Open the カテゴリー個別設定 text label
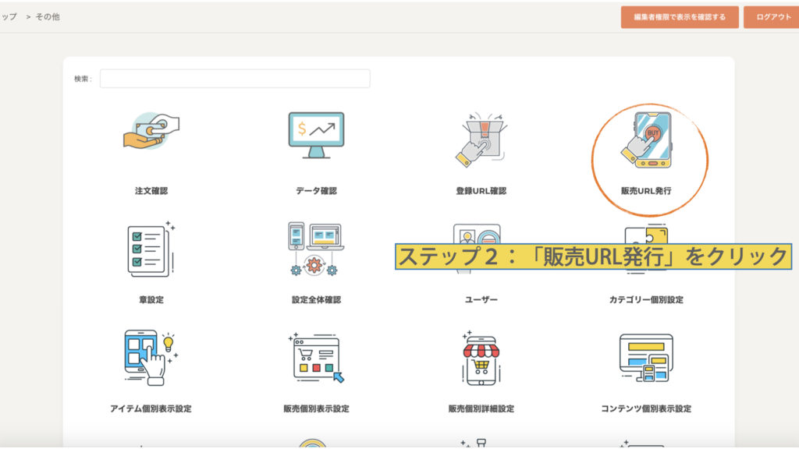Screen dimensions: 799x449 click(x=646, y=300)
